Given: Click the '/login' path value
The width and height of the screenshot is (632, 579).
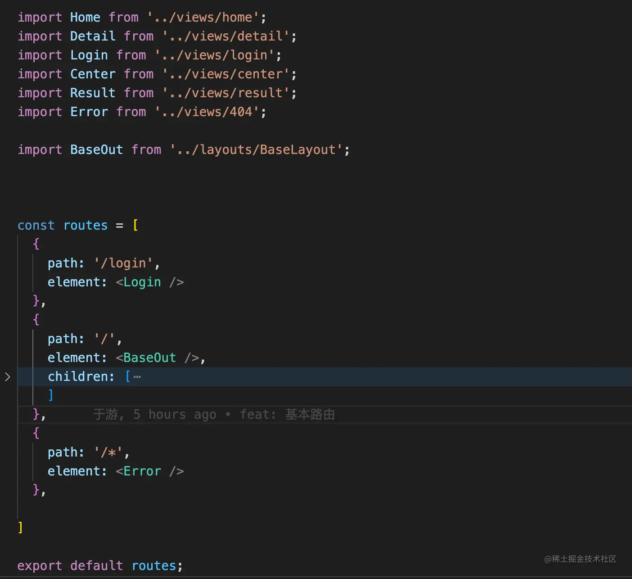Looking at the screenshot, I should 123,263.
